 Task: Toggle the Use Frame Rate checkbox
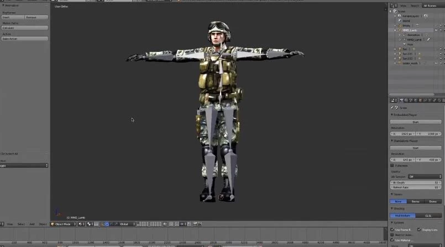tap(392, 229)
